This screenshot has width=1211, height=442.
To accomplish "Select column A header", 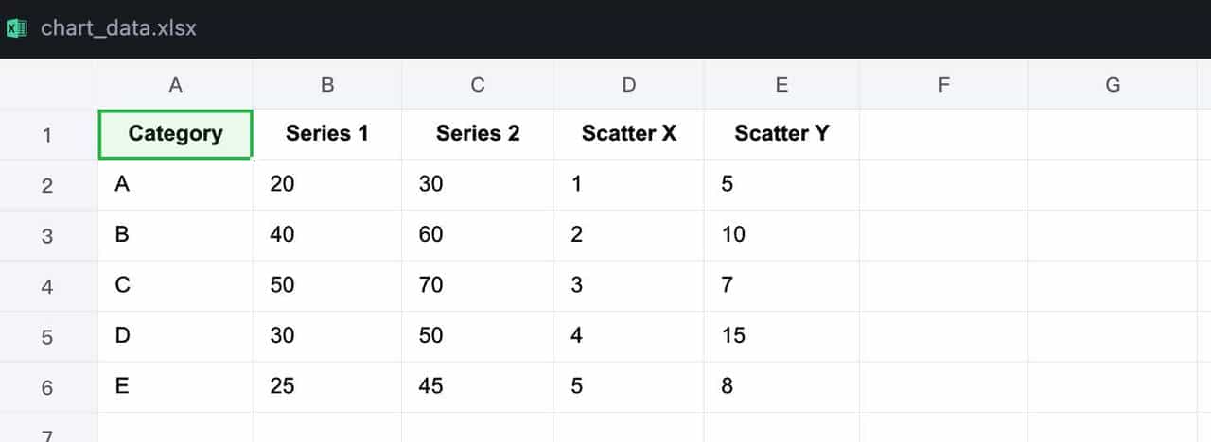I will 175,85.
